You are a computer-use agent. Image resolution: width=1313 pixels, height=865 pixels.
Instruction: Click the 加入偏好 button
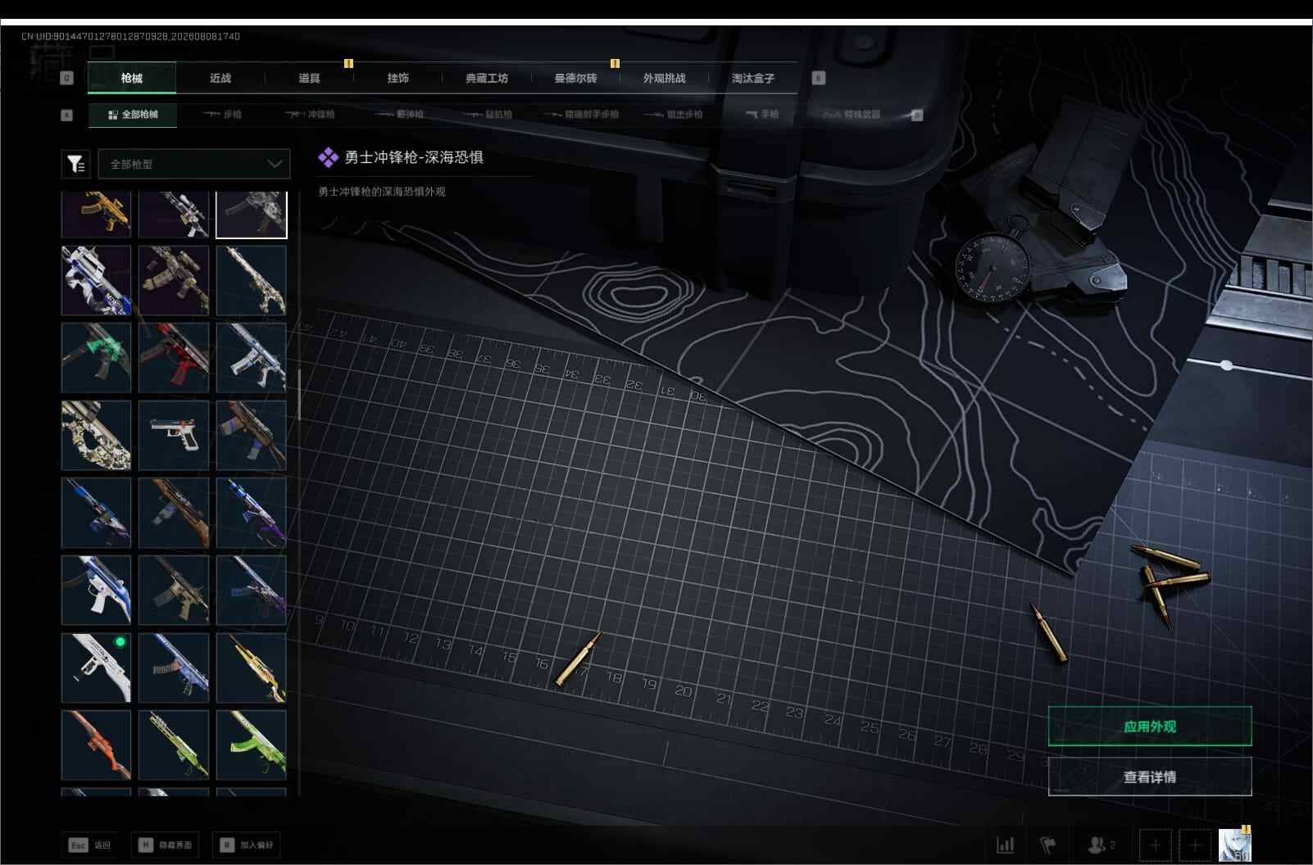pyautogui.click(x=247, y=845)
